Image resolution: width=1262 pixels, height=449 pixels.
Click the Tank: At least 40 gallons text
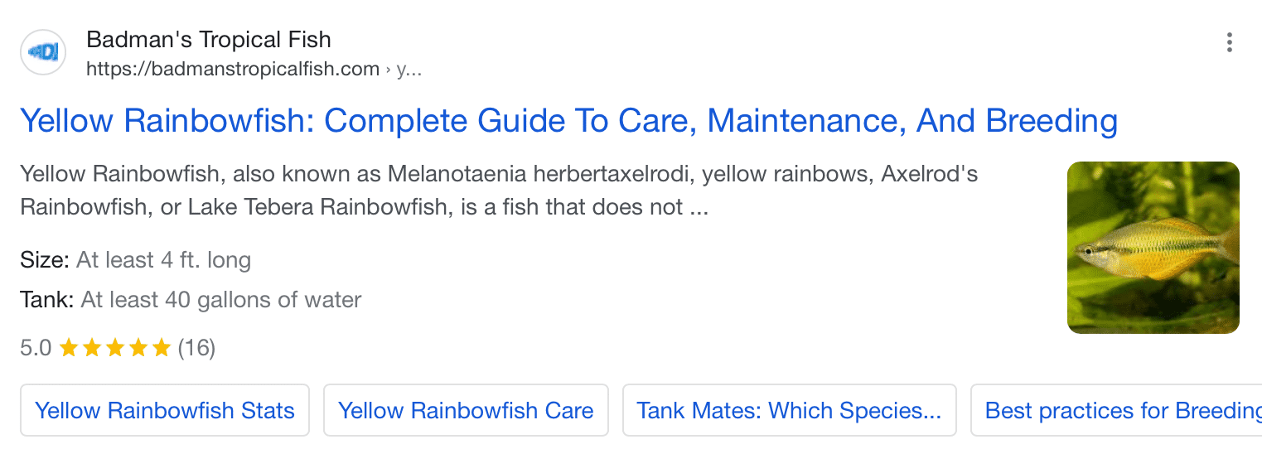191,299
